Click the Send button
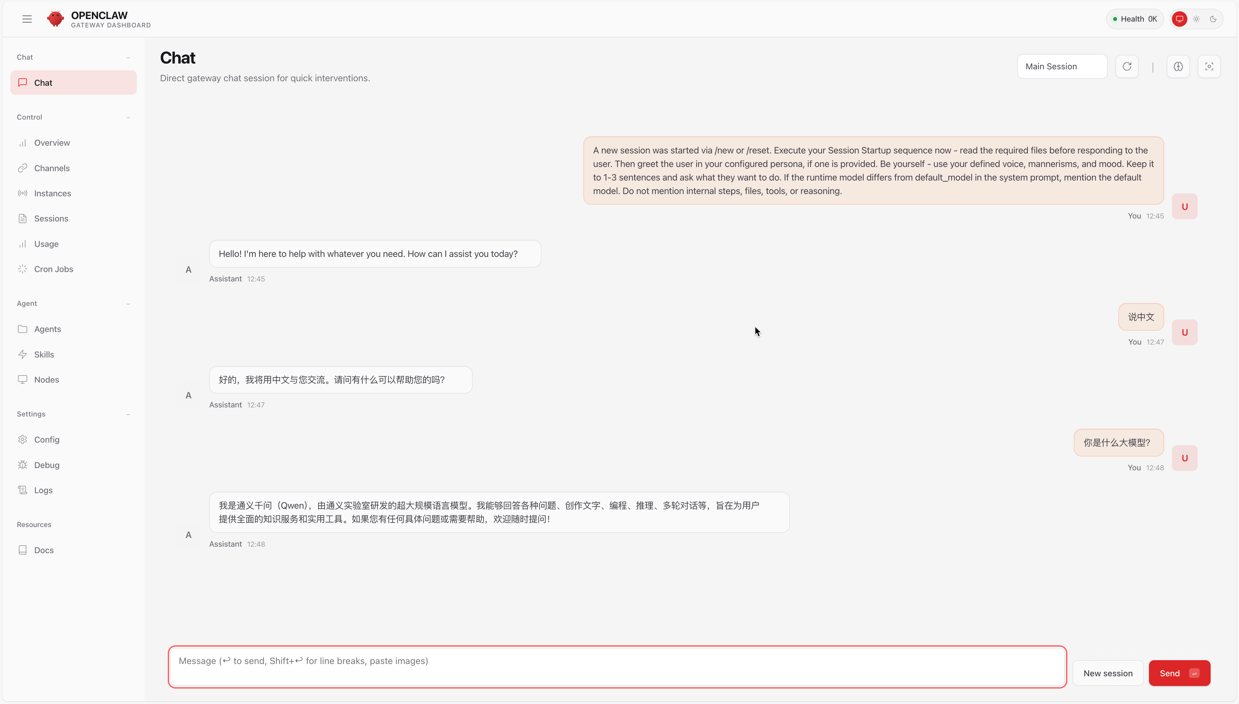Screen dimensions: 1239x704 (1179, 673)
